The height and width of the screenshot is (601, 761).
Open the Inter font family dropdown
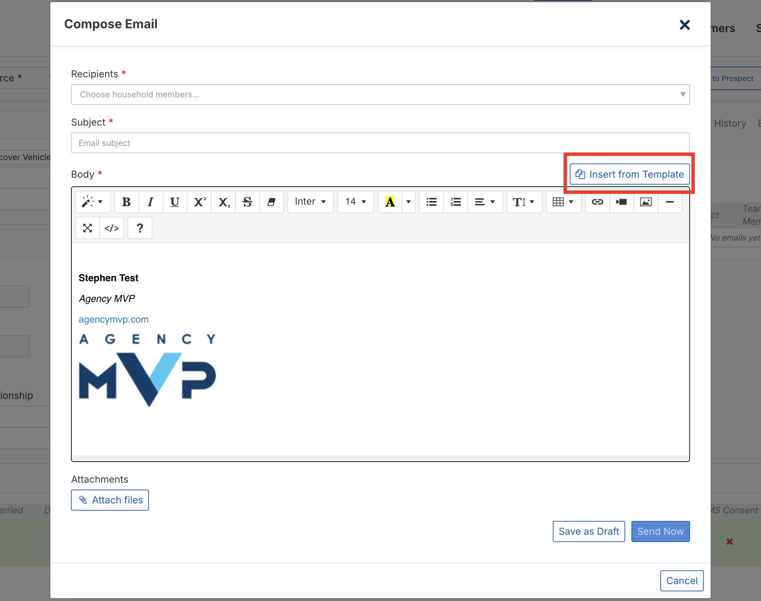[x=311, y=201]
